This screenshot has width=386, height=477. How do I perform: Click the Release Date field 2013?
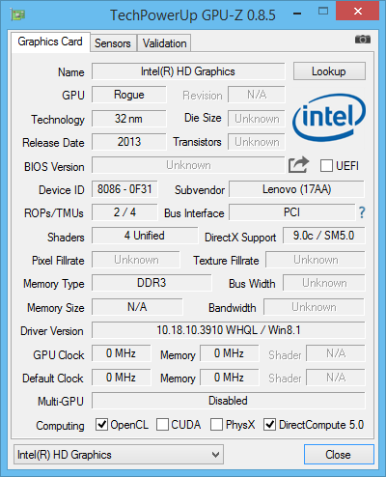[129, 142]
